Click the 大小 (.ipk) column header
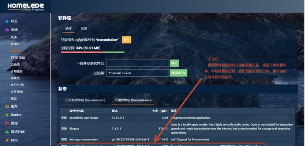The width and height of the screenshot is (305, 146). click(160, 111)
